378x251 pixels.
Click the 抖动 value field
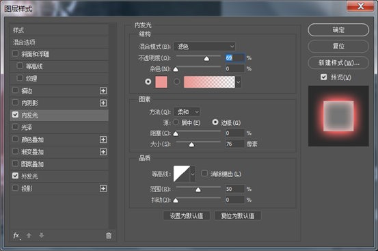(235, 200)
